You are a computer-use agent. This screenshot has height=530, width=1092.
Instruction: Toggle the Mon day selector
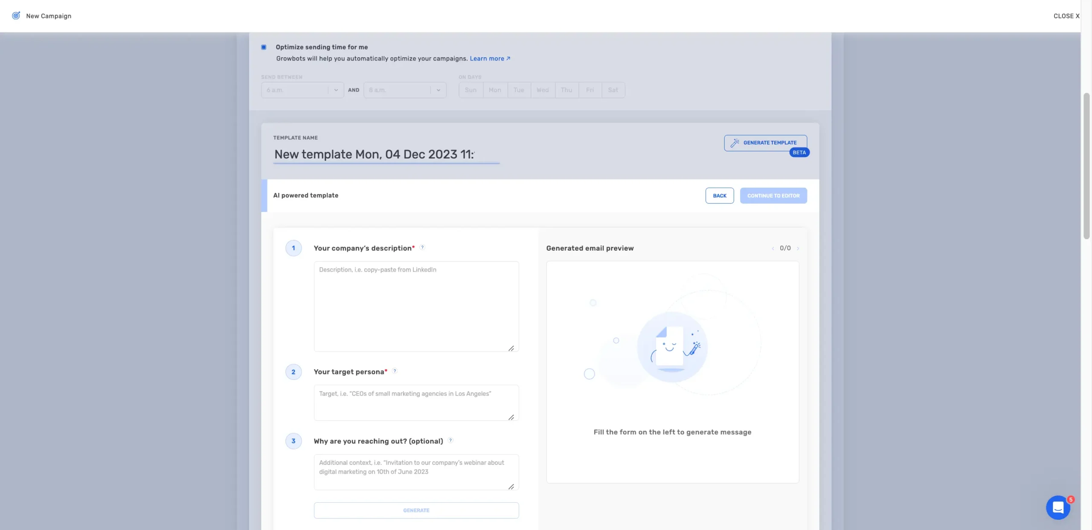click(x=495, y=90)
